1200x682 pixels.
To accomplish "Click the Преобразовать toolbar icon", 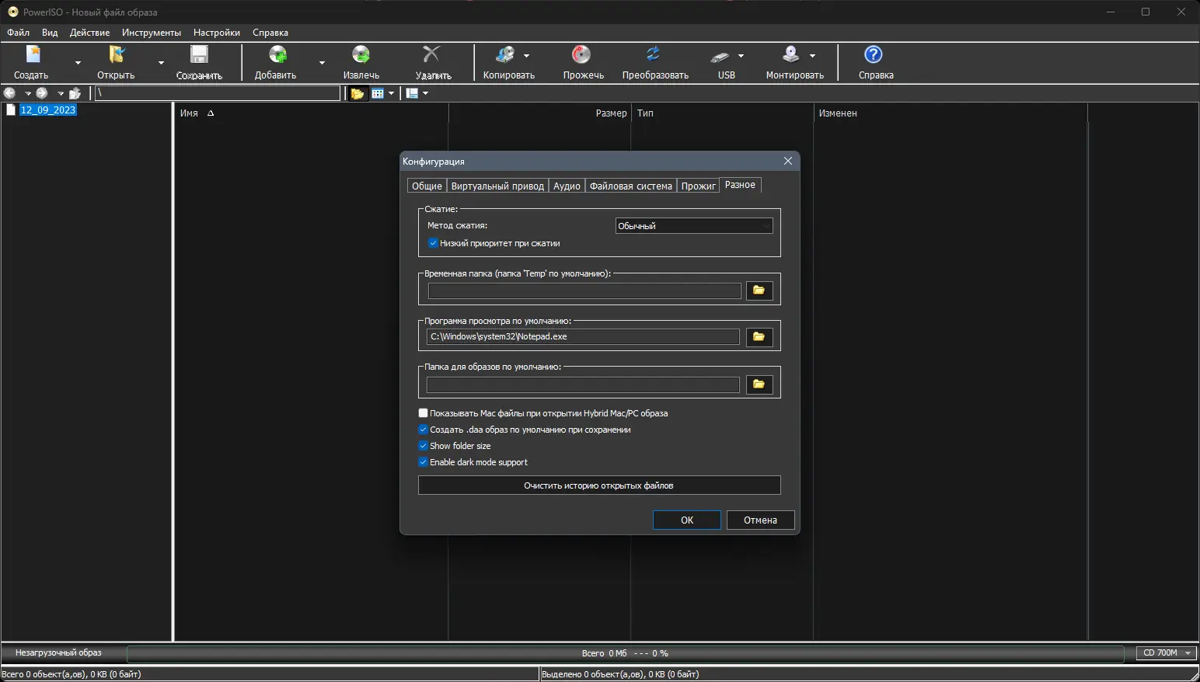I will pyautogui.click(x=654, y=54).
